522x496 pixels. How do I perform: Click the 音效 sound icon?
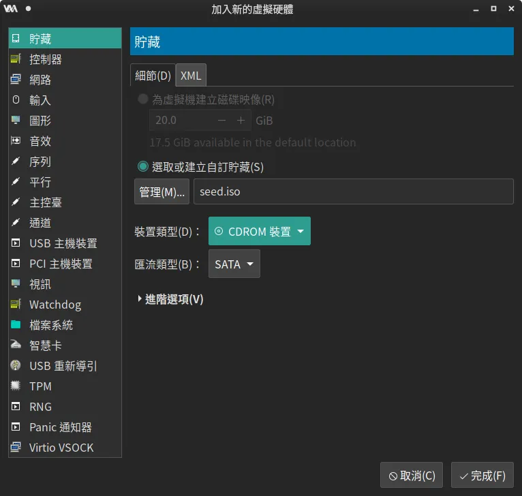click(x=16, y=141)
